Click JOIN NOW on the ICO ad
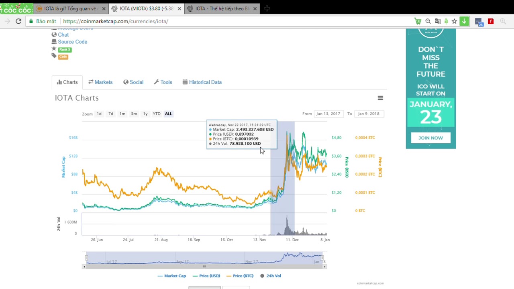Image resolution: width=514 pixels, height=289 pixels. click(430, 138)
